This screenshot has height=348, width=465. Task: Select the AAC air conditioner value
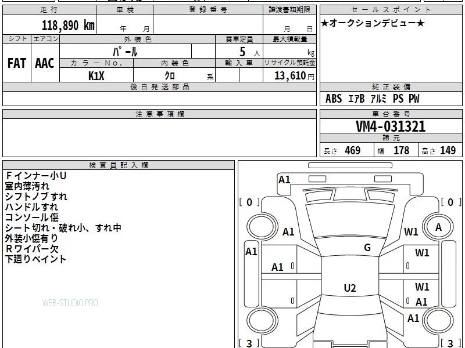(x=45, y=63)
